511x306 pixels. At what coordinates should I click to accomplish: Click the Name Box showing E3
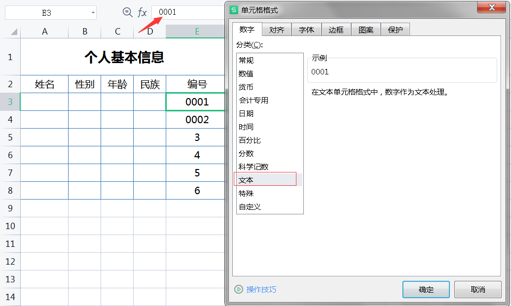coord(46,13)
